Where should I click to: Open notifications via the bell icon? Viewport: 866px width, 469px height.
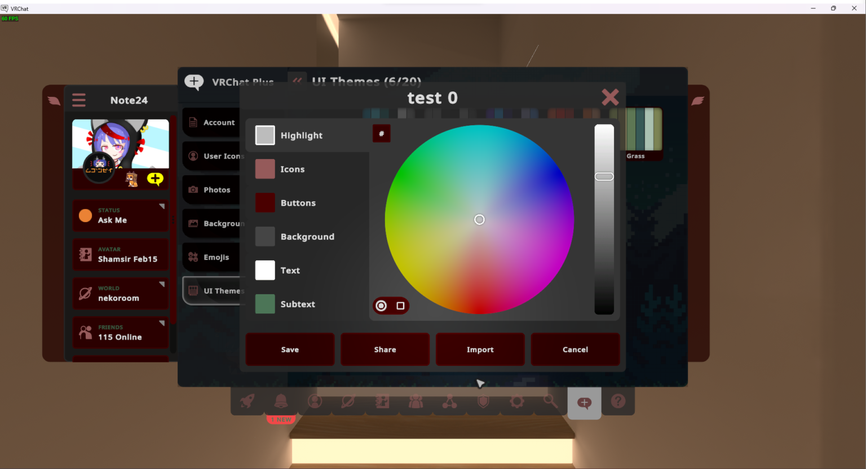281,401
